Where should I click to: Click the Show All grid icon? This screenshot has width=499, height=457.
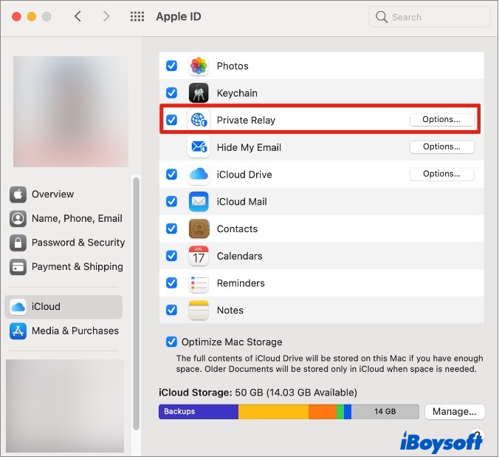pyautogui.click(x=137, y=17)
